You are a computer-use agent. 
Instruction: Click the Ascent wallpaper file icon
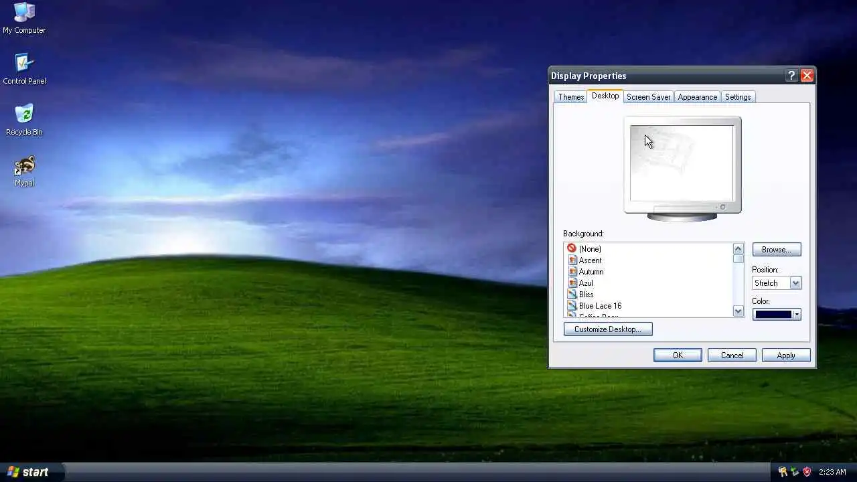(x=572, y=260)
